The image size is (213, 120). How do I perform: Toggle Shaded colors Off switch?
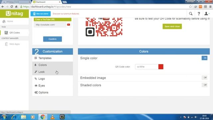point(205,85)
